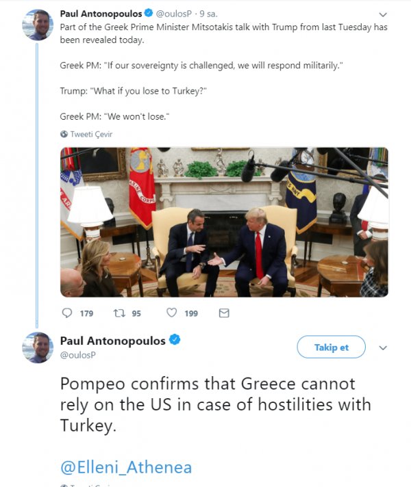The image size is (411, 487).
Task: Expand options chevron next to Takip et
Action: (x=383, y=347)
